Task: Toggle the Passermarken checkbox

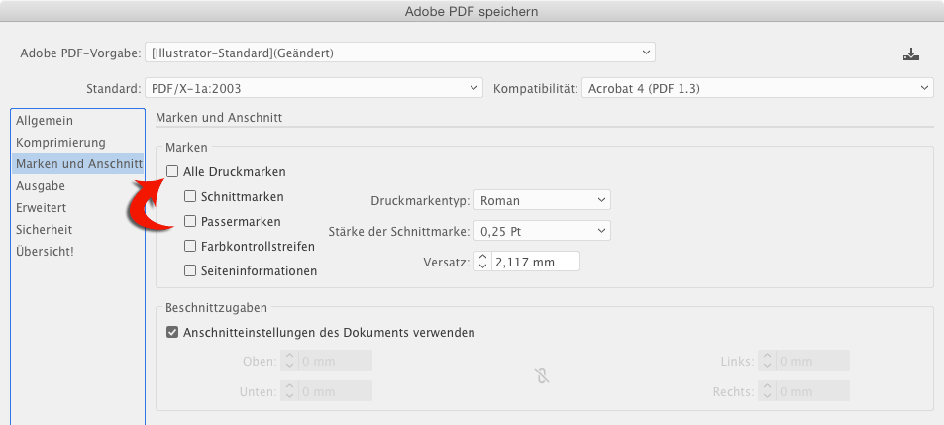Action: tap(190, 222)
